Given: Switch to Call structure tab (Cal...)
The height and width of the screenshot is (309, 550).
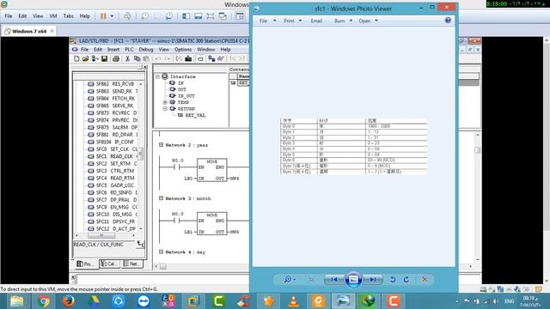Looking at the screenshot, I should click(x=109, y=264).
